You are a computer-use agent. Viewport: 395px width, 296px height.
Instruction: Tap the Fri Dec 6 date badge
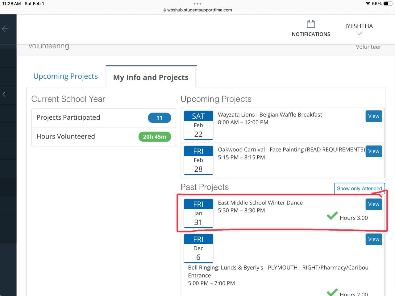pos(198,248)
